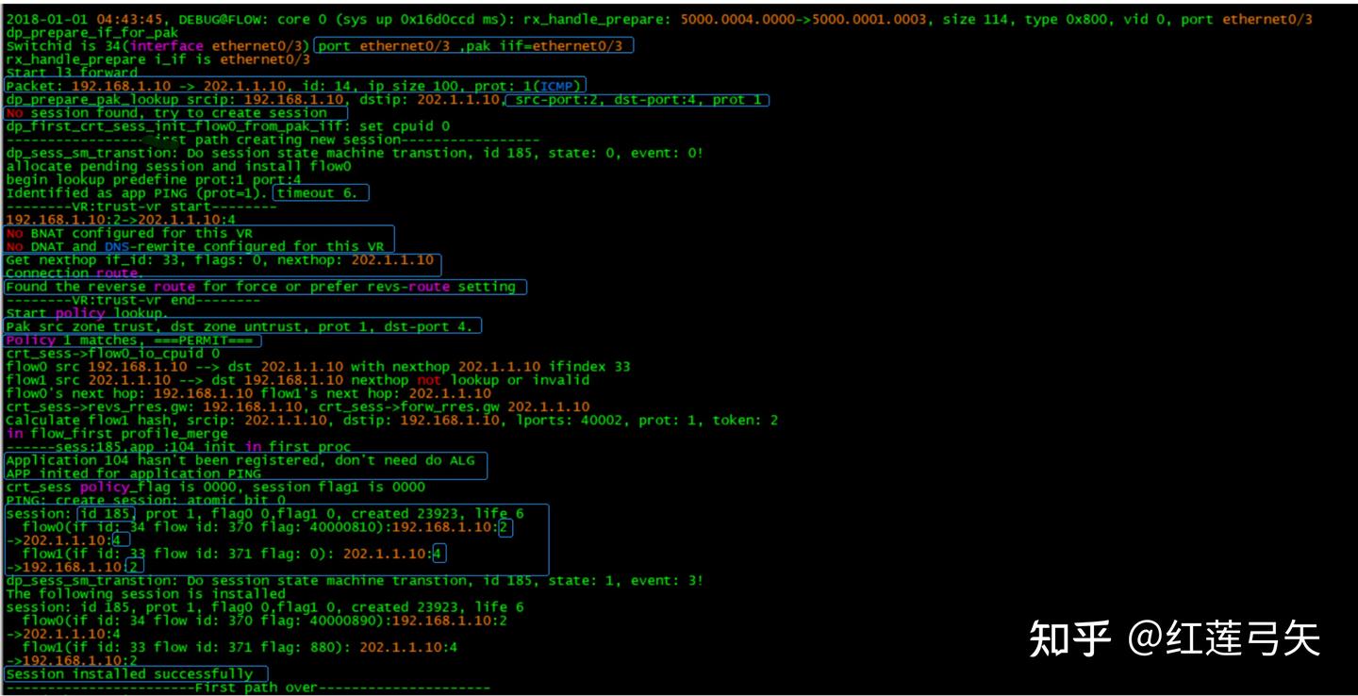Click the "Packet: 192.168.1.10 -> 202.1.1.10" highlighted line
1358x696 pixels.
pyautogui.click(x=293, y=85)
